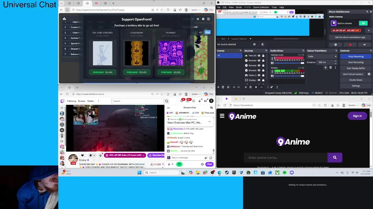Click Stop Streaming in OBS
The height and width of the screenshot is (209, 373).
356,56
